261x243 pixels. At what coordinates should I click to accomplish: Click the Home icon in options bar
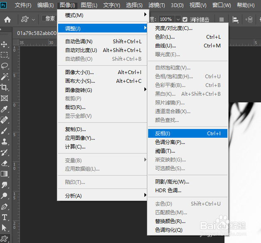pos(7,20)
